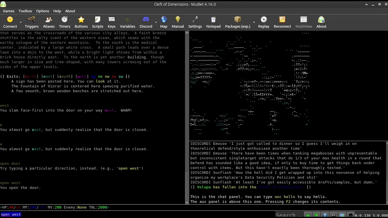388x218 pixels.
Task: Open the Variables editor
Action: [x=127, y=22]
